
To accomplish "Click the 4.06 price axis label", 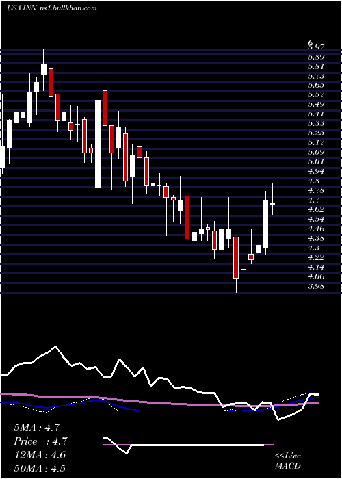I will pos(316,276).
